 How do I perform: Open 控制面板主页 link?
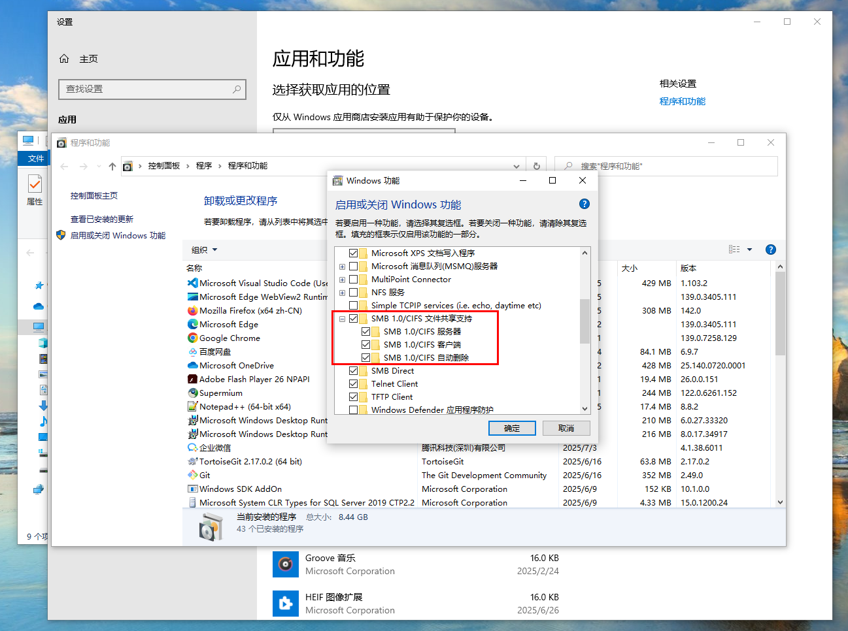tap(94, 195)
